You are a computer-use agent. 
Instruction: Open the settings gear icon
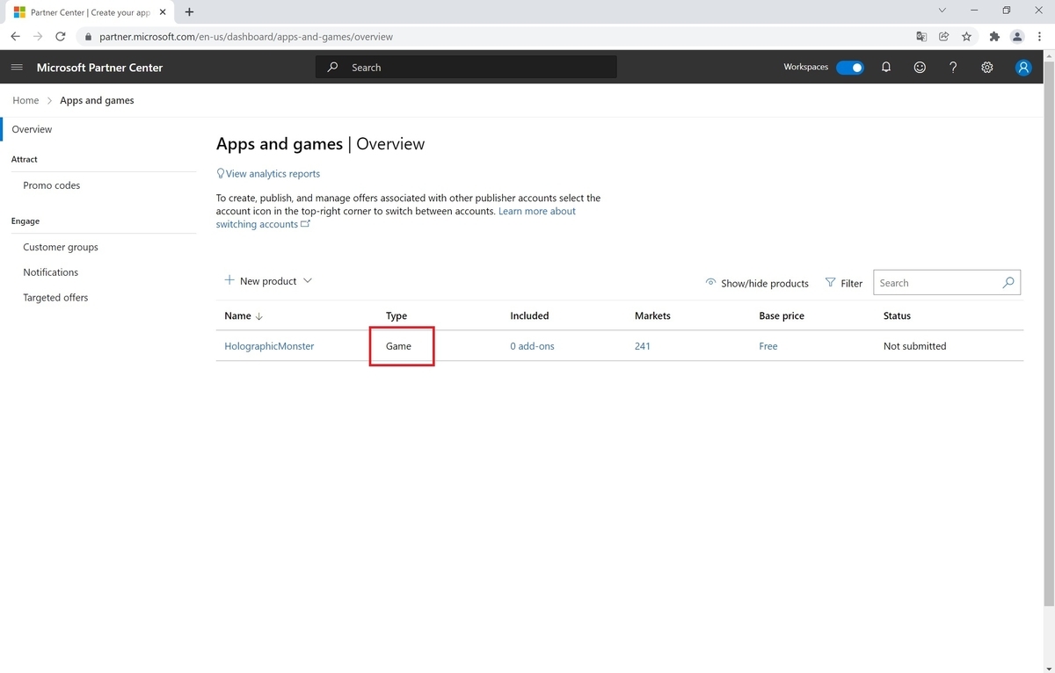point(987,68)
